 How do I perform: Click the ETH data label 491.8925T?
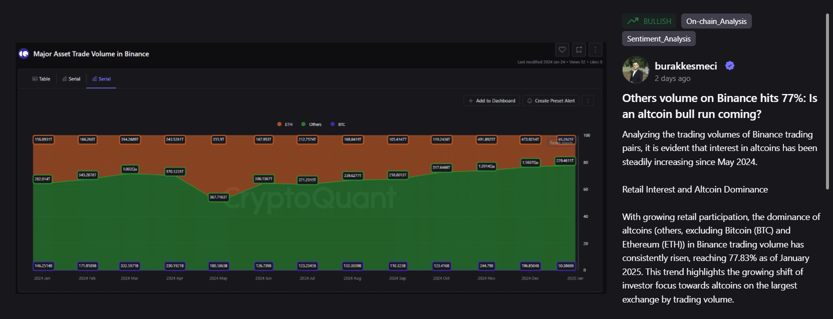[486, 139]
